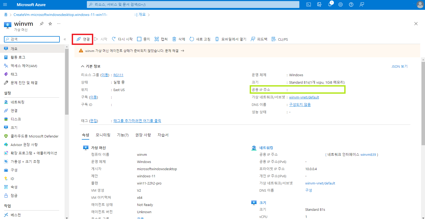This screenshot has height=219, width=425.
Task: Click the DNS 이름 구성되지 않음 link
Action: (300, 105)
